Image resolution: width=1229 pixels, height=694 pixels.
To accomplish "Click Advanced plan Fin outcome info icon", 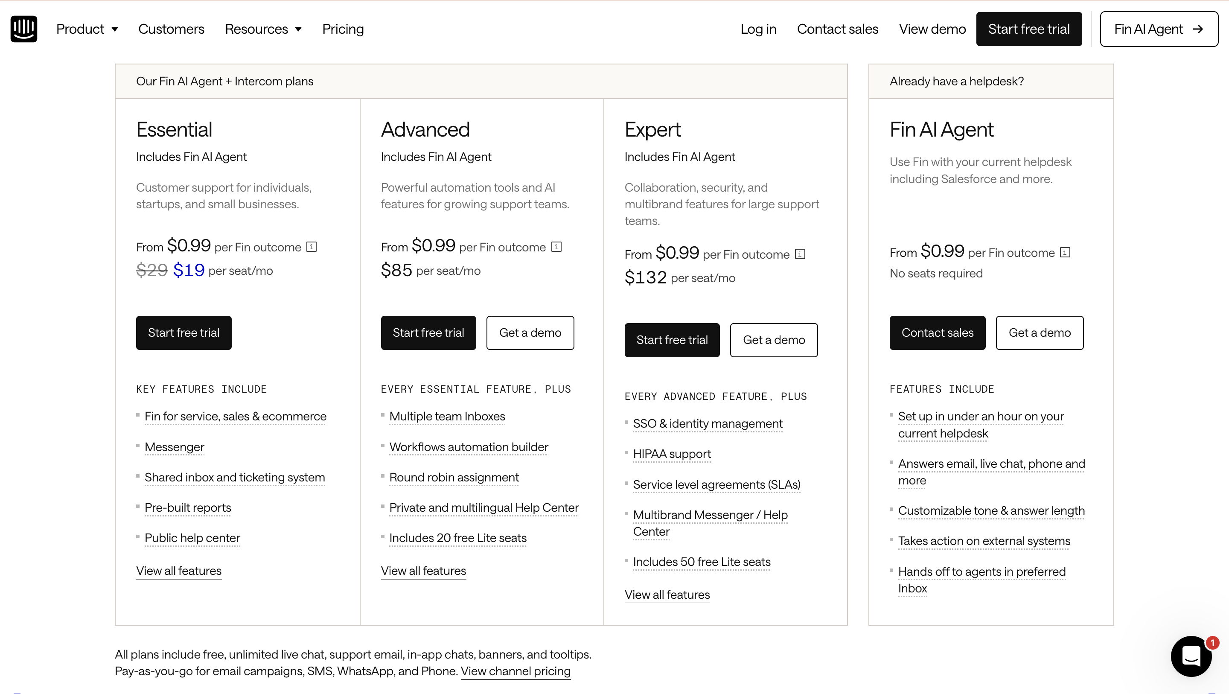I will (556, 247).
